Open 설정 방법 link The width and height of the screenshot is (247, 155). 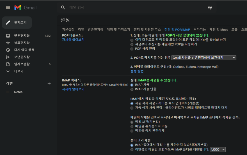[x=137, y=71]
